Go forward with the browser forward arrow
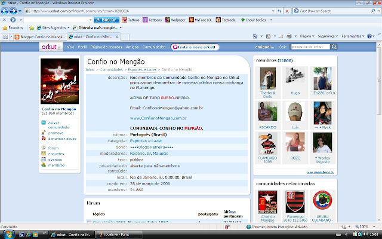 pyautogui.click(x=13, y=11)
